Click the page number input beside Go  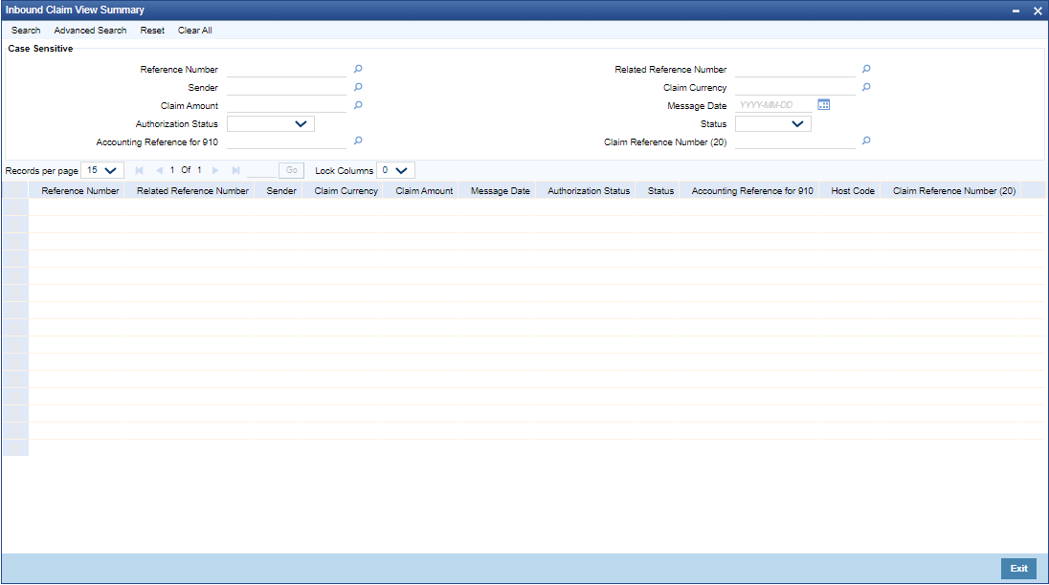pos(261,170)
